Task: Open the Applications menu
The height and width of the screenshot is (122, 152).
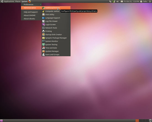Action: tap(9, 1)
